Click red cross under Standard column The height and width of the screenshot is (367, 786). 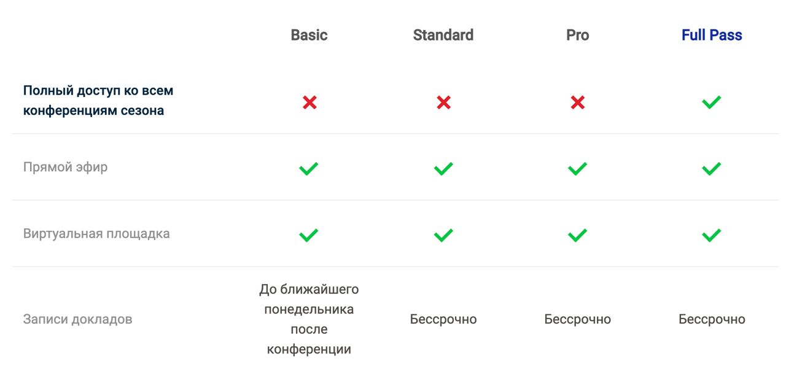443,102
